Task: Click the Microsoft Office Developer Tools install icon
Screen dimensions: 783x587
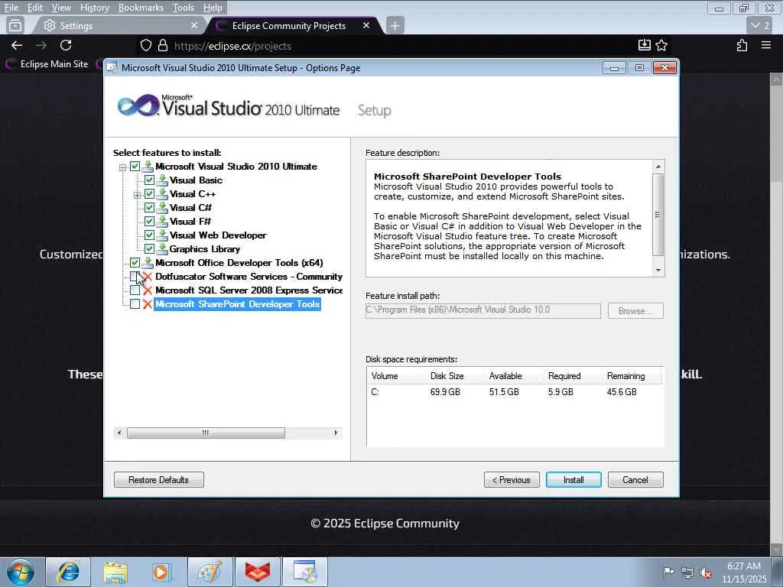Action: click(148, 263)
